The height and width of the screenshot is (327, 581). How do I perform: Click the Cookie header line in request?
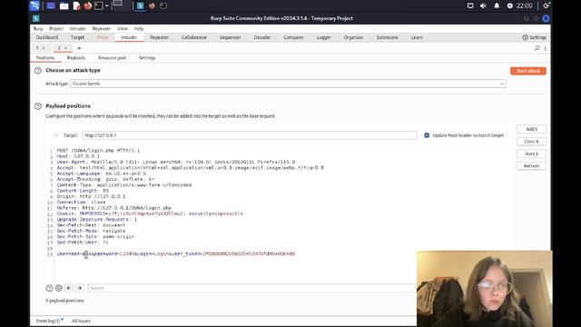(150, 213)
